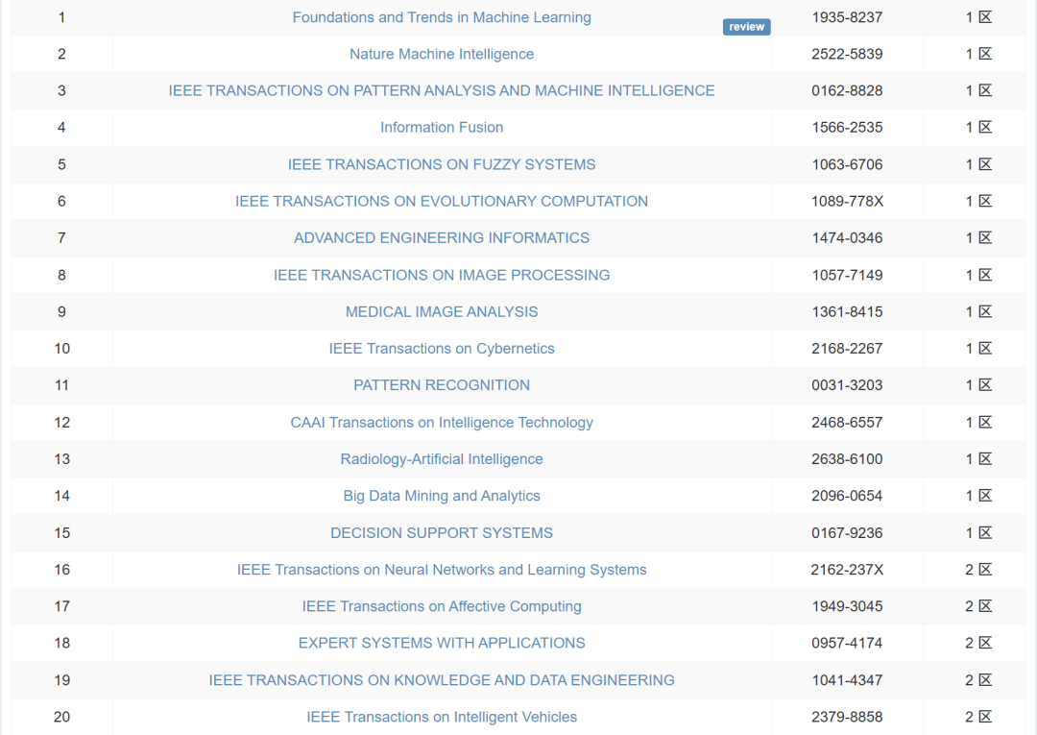Click rank number 20 in the first column

pos(62,717)
